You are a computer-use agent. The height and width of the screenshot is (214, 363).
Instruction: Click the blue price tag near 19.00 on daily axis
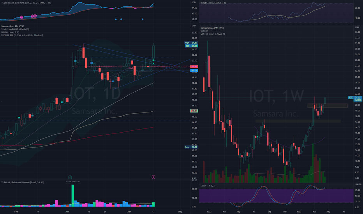[194, 70]
